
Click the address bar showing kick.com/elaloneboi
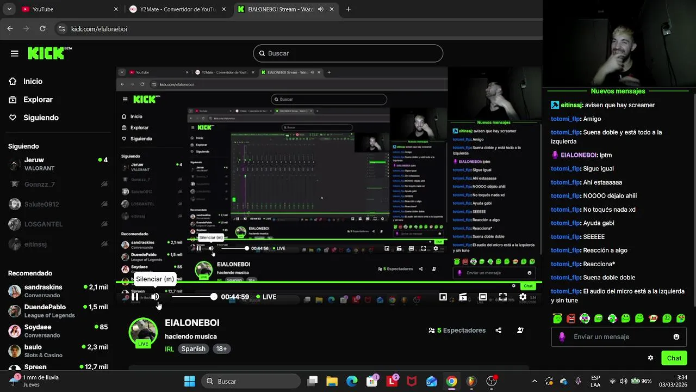299,29
